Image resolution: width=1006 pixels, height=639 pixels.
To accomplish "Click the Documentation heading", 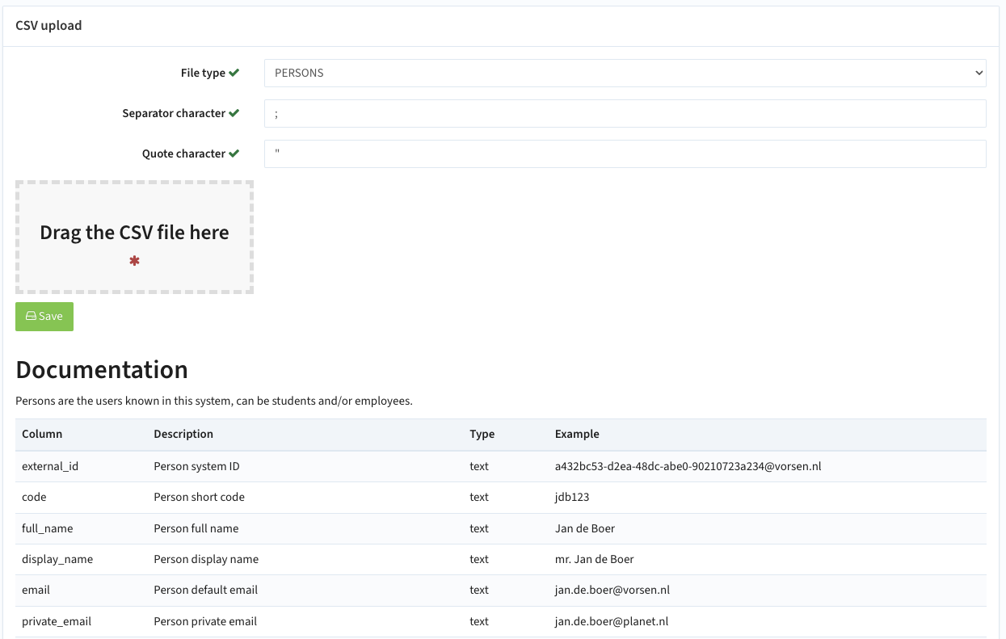I will [x=102, y=369].
